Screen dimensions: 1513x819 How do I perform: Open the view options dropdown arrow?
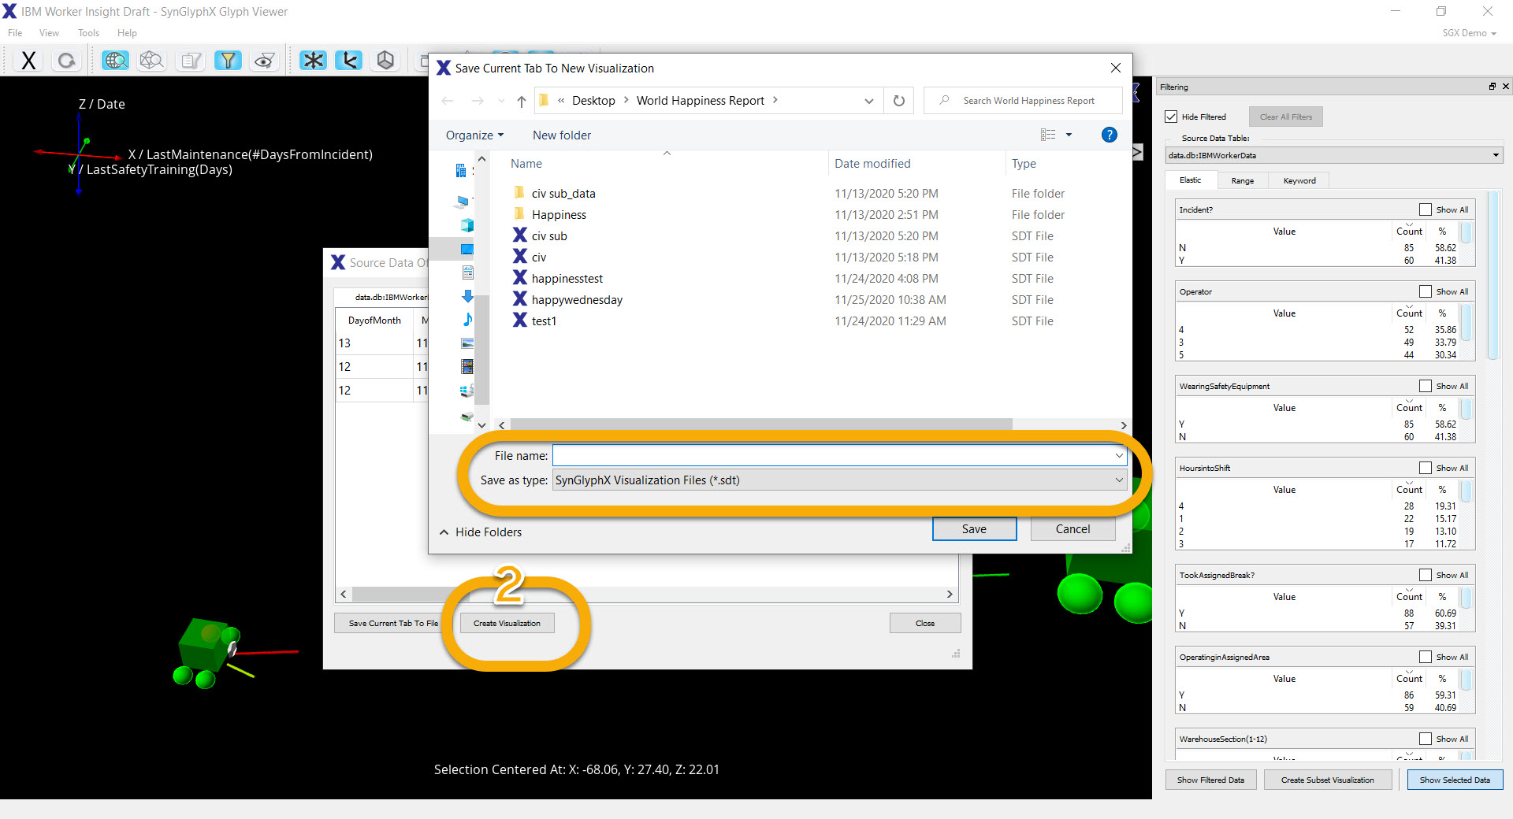(1069, 135)
